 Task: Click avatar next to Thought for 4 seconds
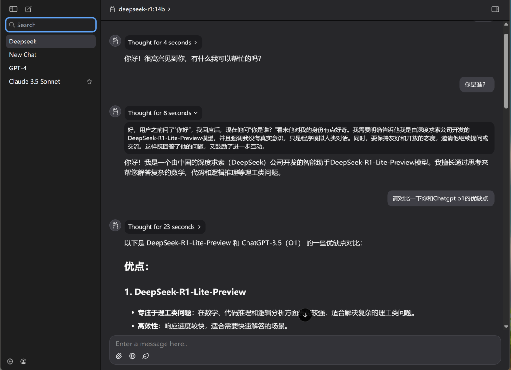coord(115,41)
